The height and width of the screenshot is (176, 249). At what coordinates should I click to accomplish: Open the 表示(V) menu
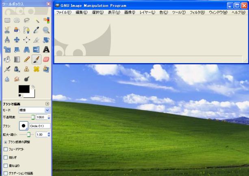pyautogui.click(x=114, y=12)
